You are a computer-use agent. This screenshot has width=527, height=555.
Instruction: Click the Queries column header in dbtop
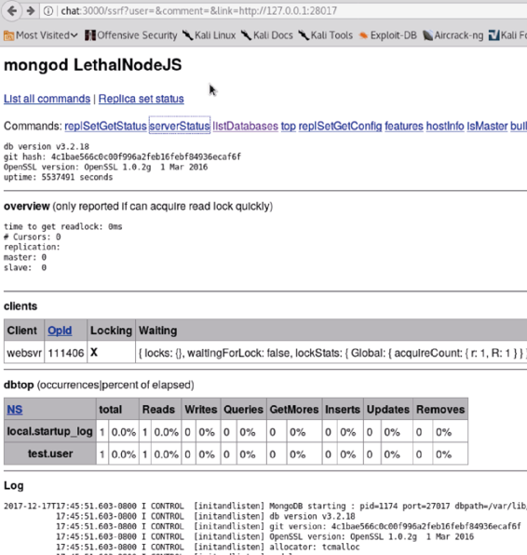244,409
